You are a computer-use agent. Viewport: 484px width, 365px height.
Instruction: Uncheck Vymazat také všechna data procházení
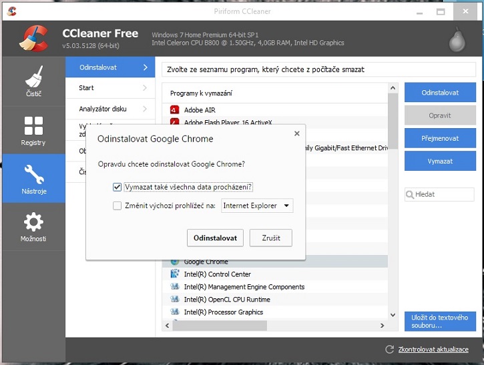pos(117,188)
